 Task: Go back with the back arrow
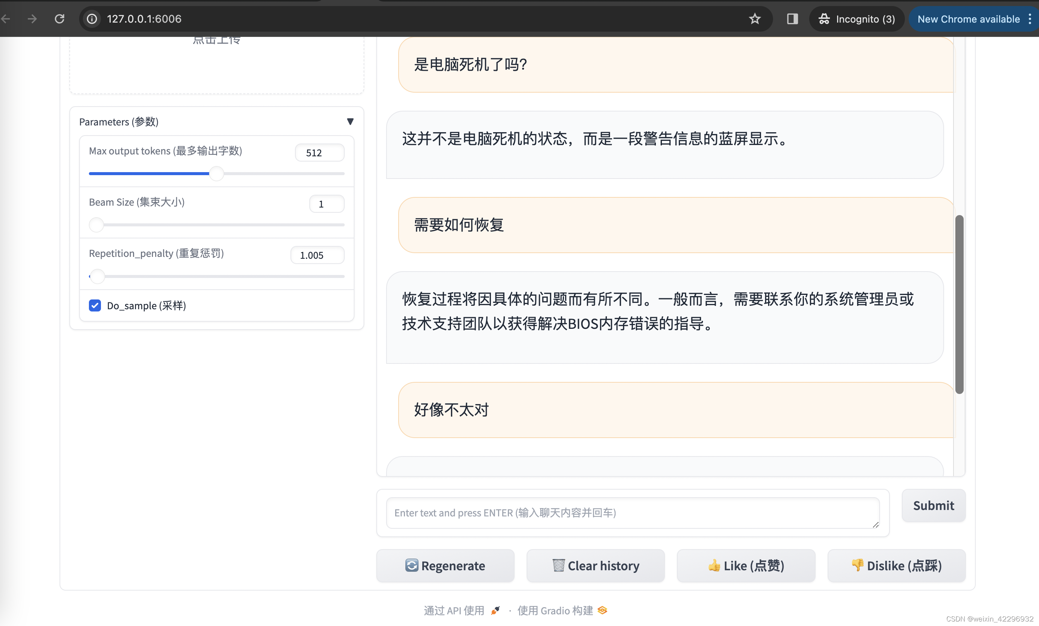click(x=6, y=19)
